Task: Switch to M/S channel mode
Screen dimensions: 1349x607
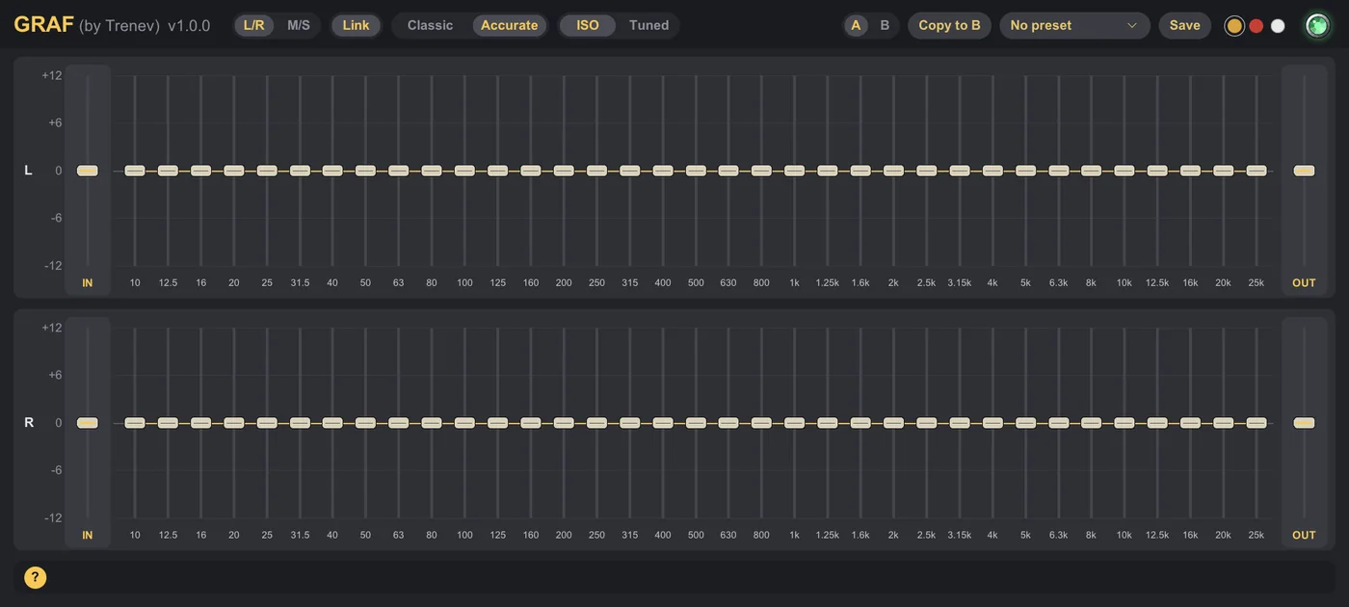Action: pyautogui.click(x=299, y=25)
